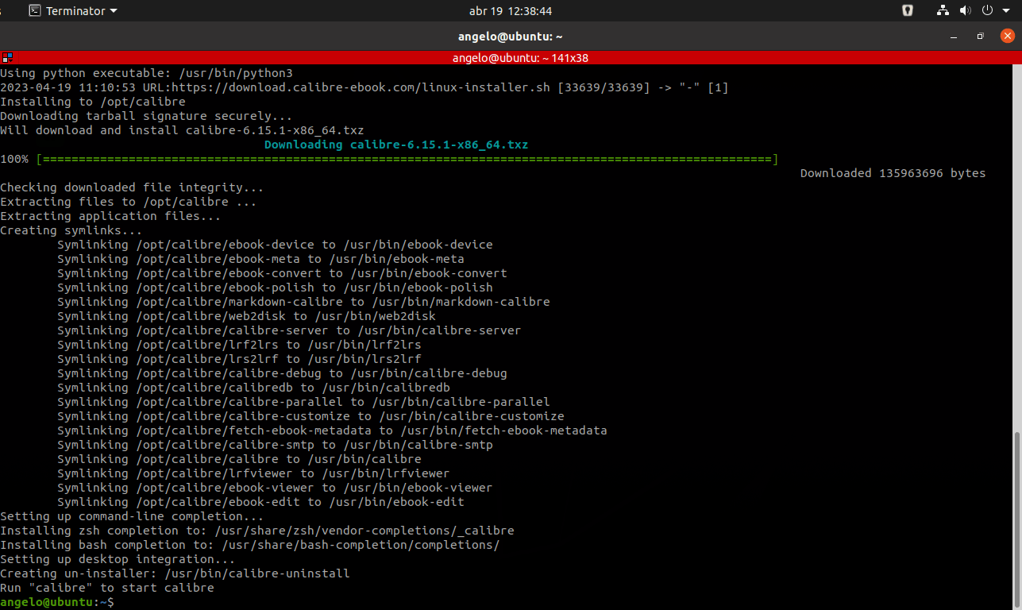The height and width of the screenshot is (610, 1022).
Task: Maximize the Terminator window
Action: coord(980,37)
